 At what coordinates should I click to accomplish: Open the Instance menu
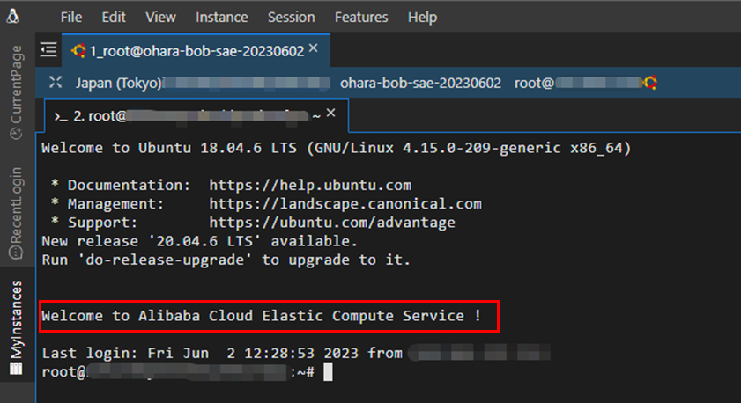click(221, 17)
